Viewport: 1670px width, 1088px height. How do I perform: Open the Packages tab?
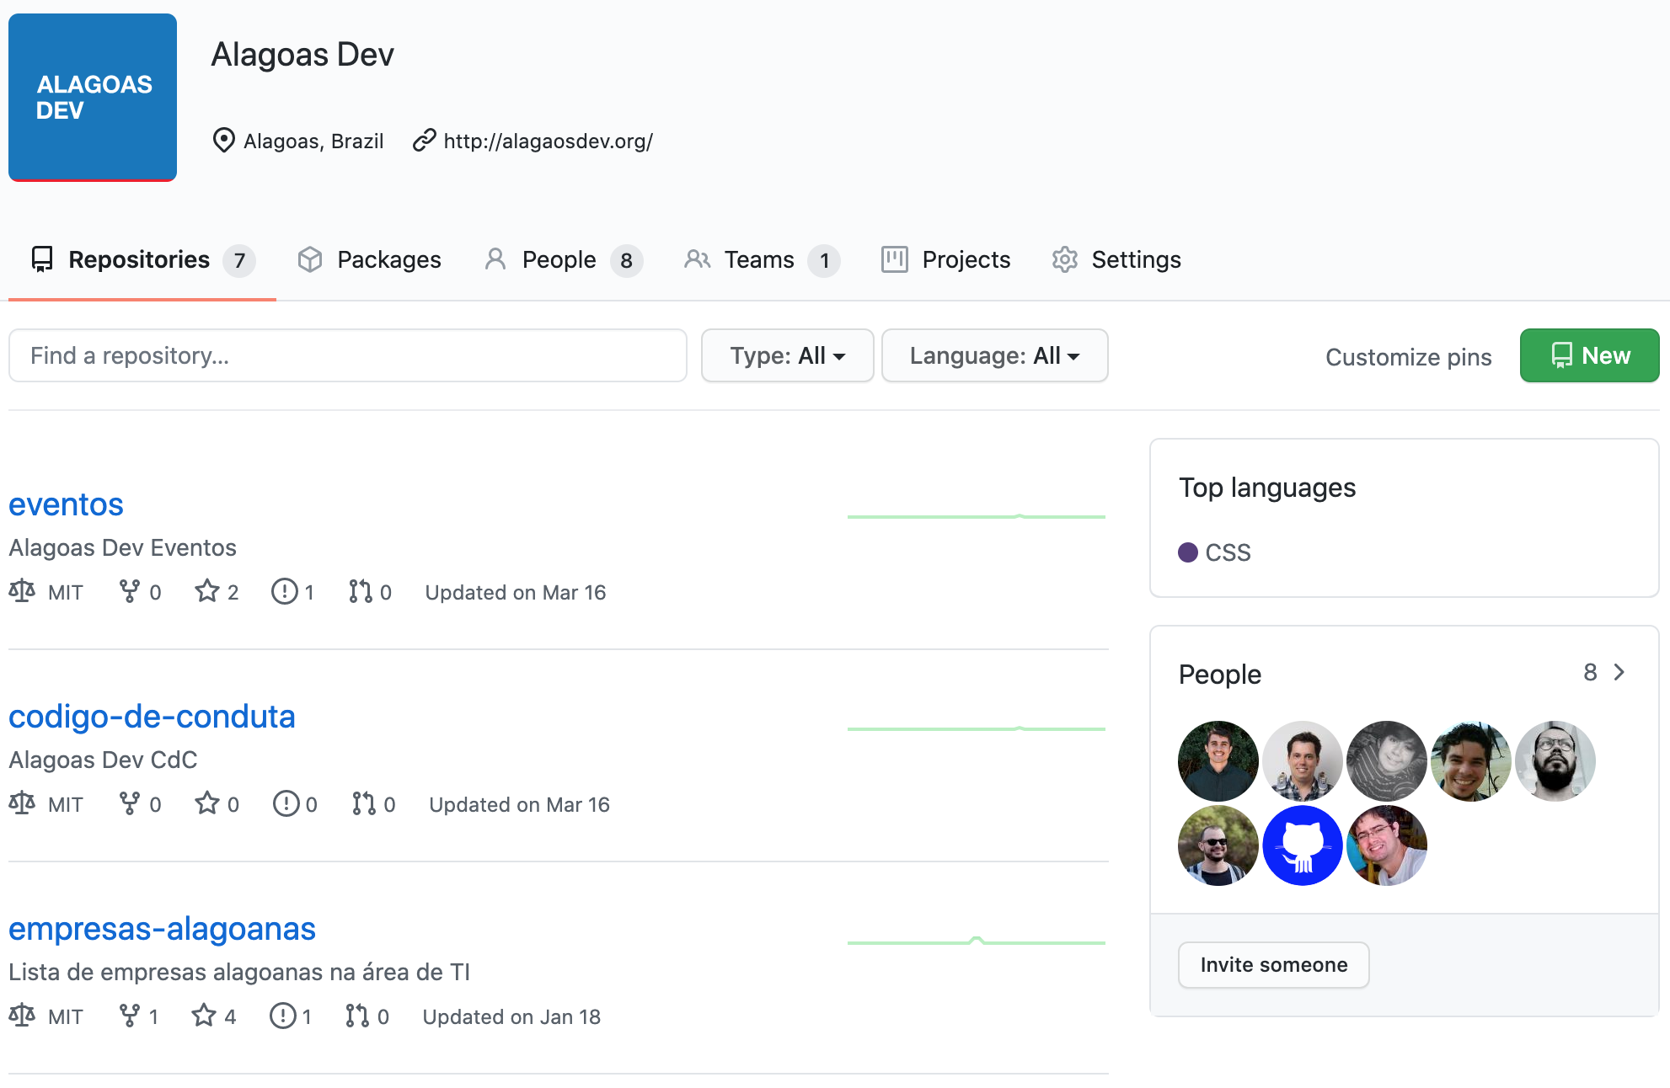pyautogui.click(x=369, y=259)
